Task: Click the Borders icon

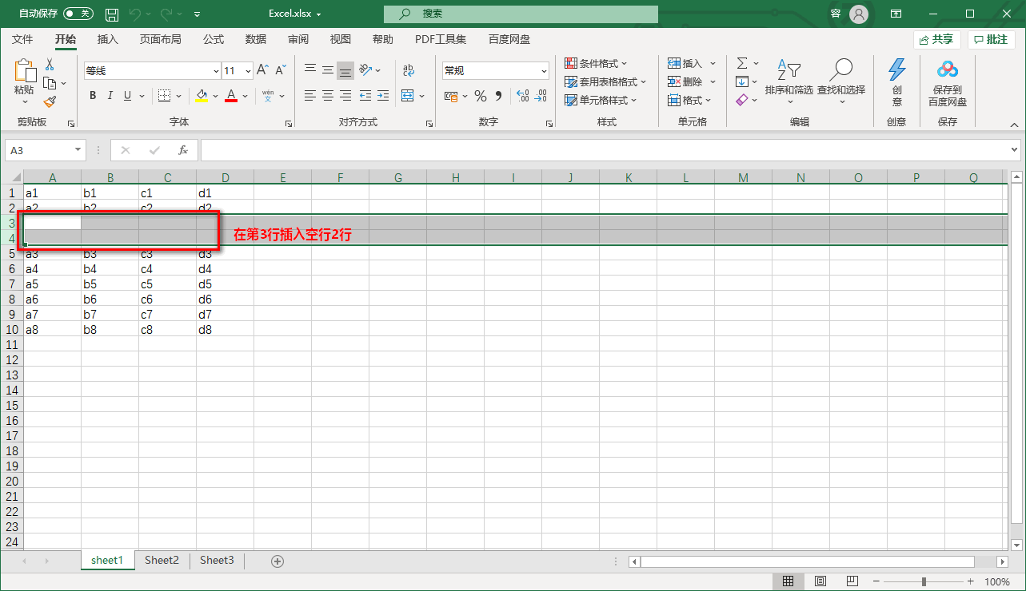Action: pos(164,96)
